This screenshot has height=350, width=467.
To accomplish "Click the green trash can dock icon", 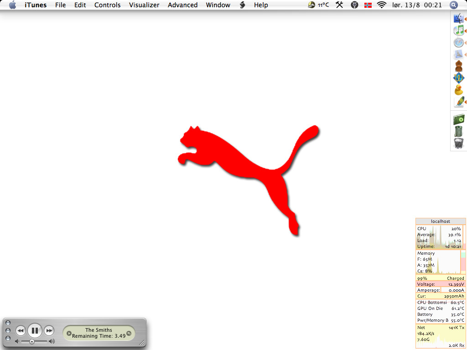I will point(459,131).
